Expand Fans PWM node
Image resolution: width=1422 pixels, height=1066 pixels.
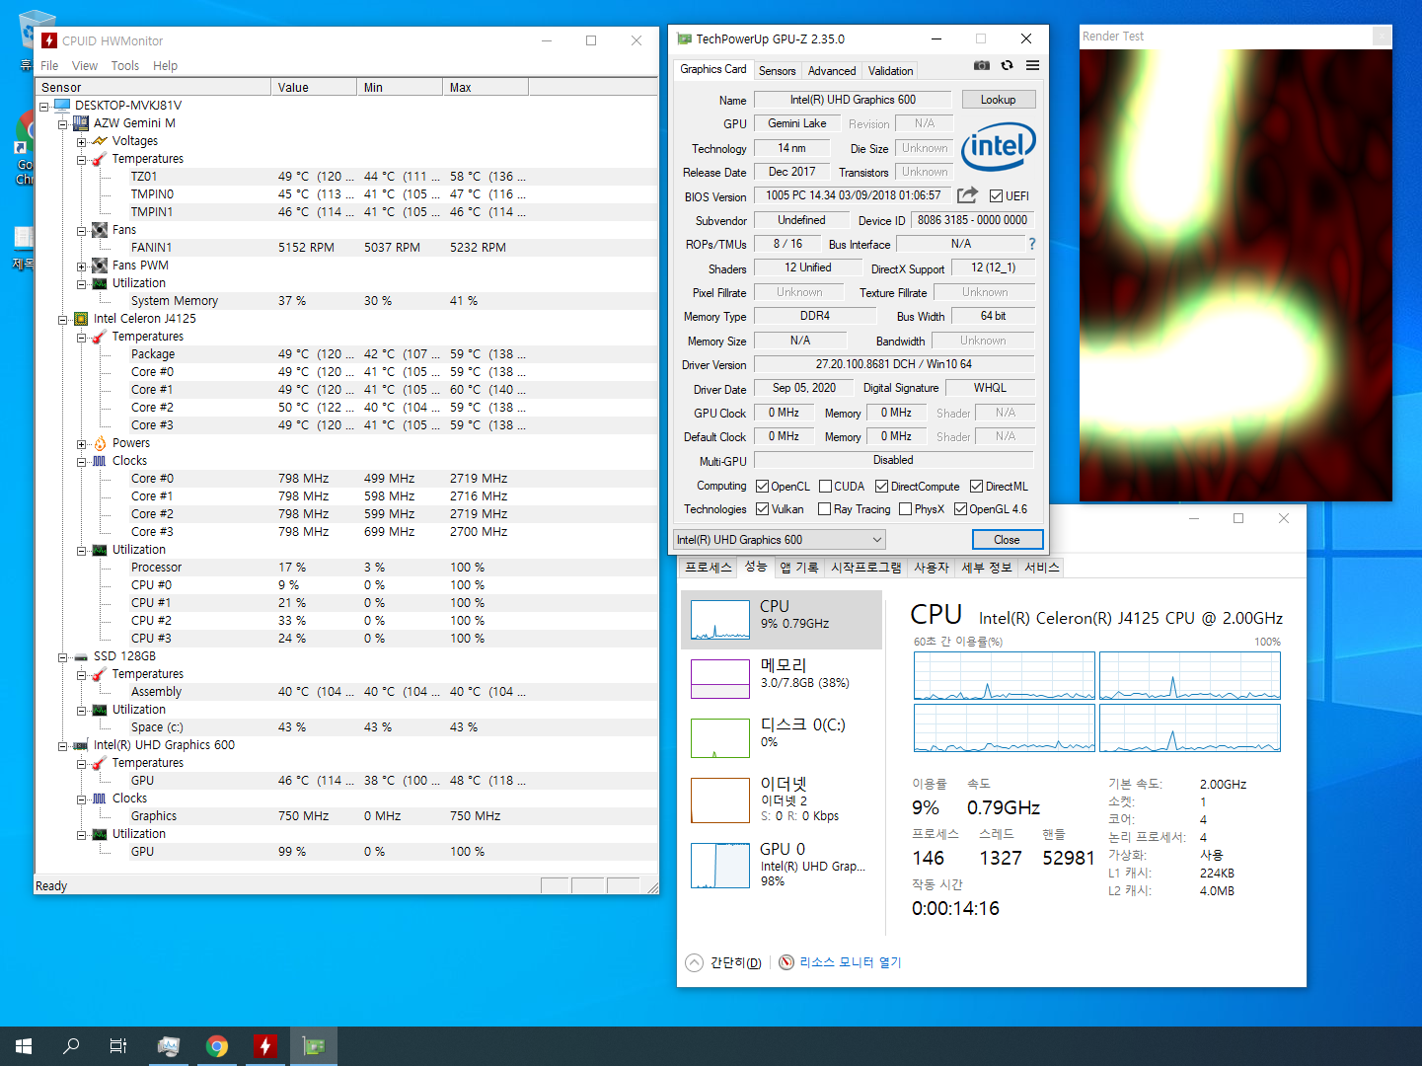(82, 266)
